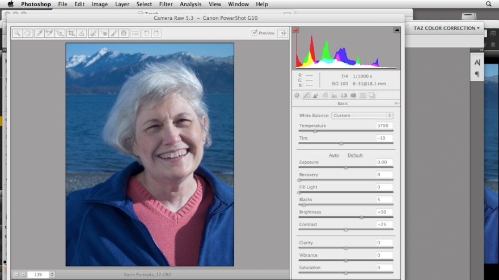The width and height of the screenshot is (499, 280).
Task: Open the Window menu
Action: pyautogui.click(x=238, y=4)
